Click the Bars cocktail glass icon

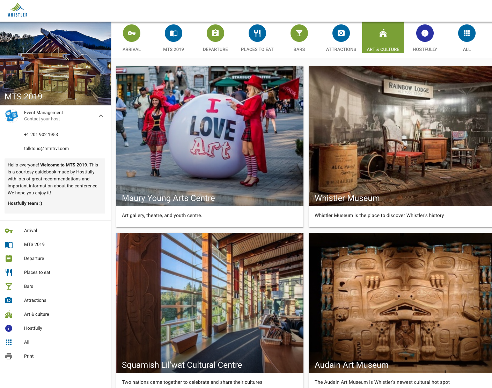[299, 33]
